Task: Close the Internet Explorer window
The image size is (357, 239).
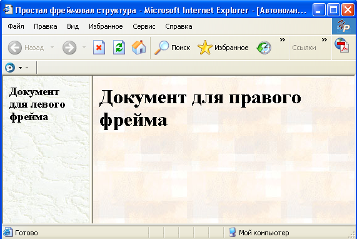Action: click(x=348, y=10)
